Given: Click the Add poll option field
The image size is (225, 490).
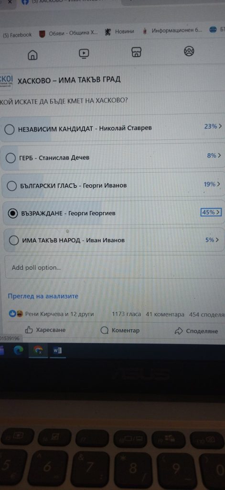Looking at the screenshot, I should pos(115,267).
